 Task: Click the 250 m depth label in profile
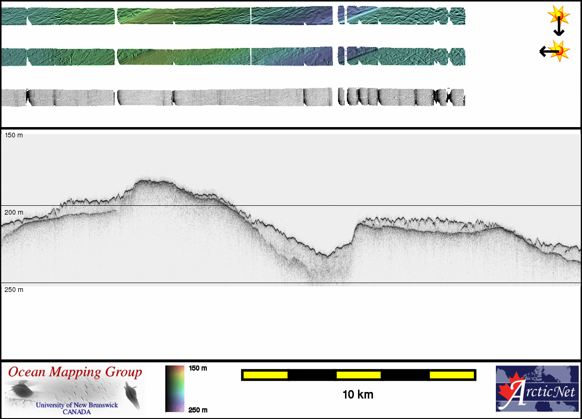pos(14,290)
